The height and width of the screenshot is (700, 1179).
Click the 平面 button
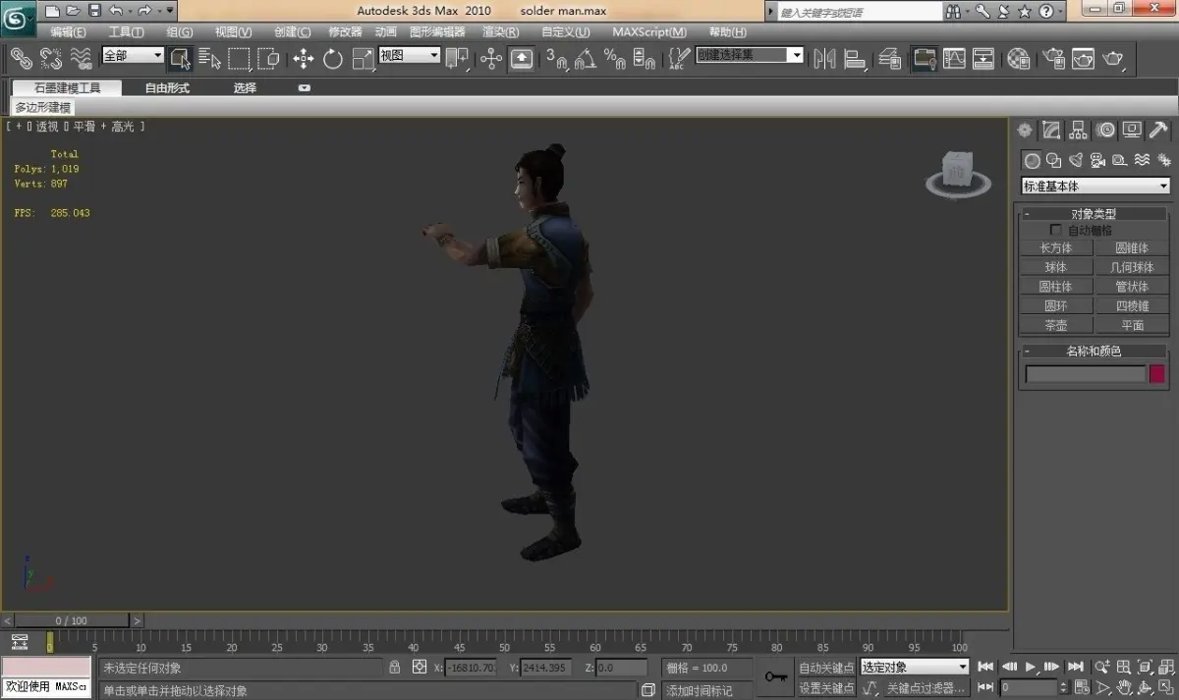(x=1132, y=325)
